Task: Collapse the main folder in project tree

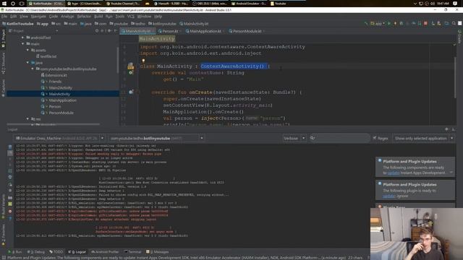Action: (x=22, y=44)
